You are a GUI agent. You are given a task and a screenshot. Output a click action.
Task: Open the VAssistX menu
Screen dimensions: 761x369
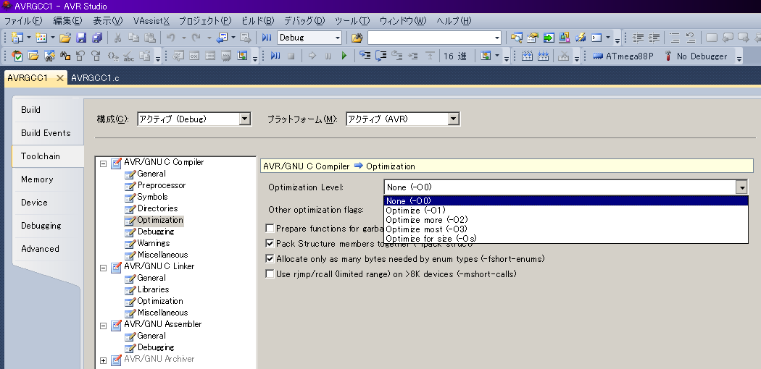pyautogui.click(x=151, y=21)
